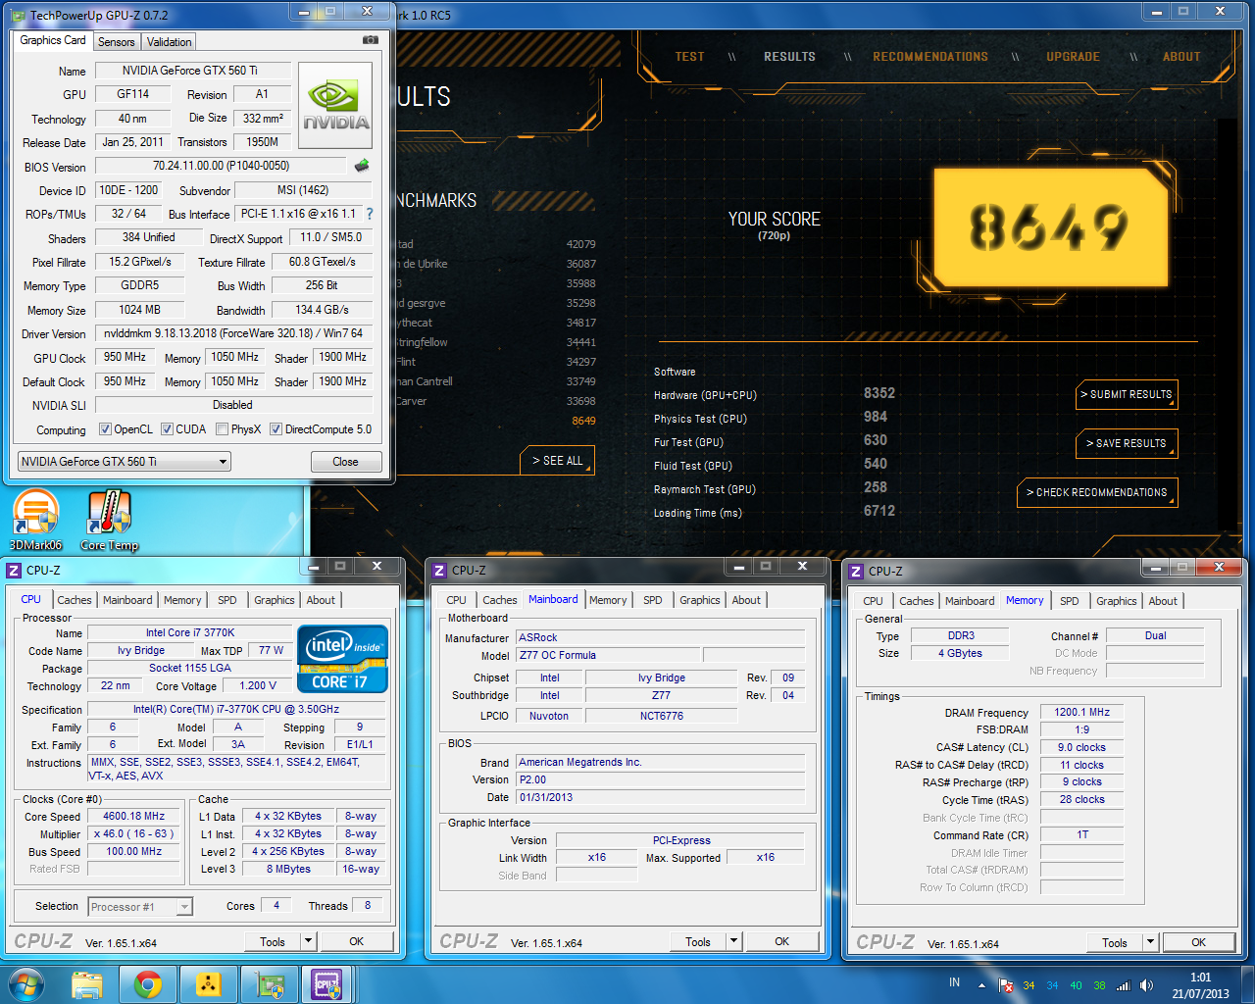Screen dimensions: 1255x1004
Task: Click the NVIDIA logo in GPU-Z
Action: coord(335,106)
